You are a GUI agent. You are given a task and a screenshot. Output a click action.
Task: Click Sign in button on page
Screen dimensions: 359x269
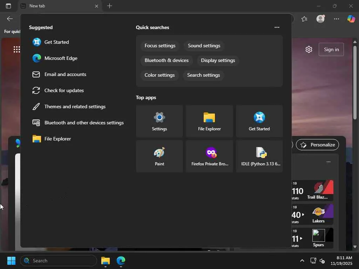tap(331, 49)
